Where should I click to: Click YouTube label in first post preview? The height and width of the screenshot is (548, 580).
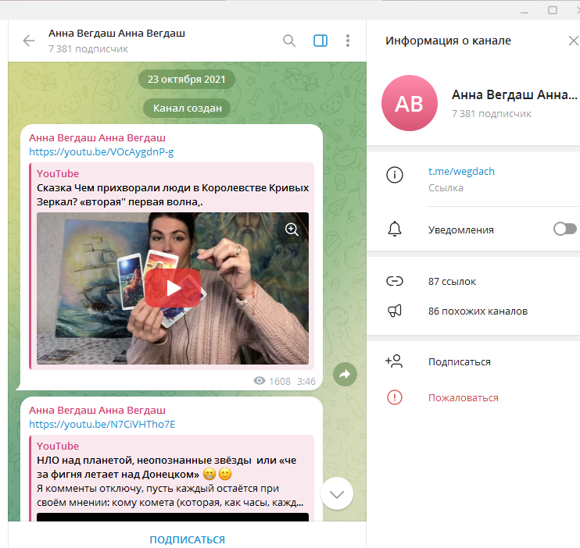click(58, 173)
